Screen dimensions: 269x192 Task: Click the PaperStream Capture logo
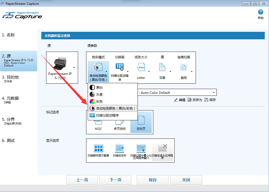pos(22,15)
